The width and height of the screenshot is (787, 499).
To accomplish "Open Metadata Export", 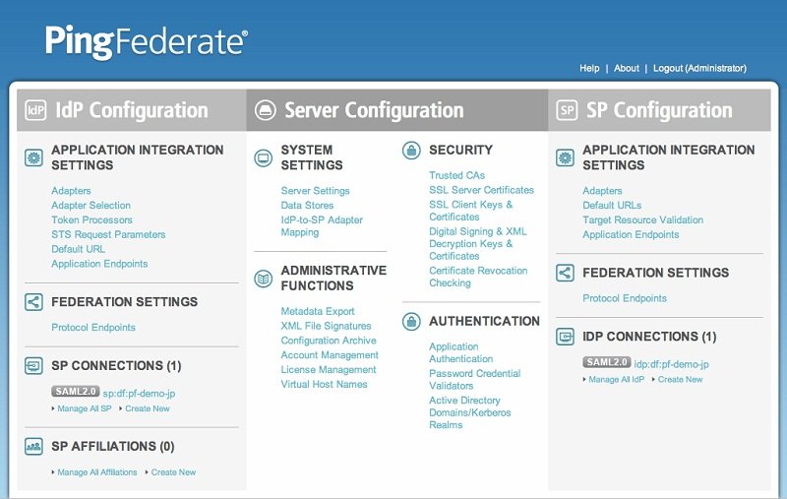I will coord(318,311).
